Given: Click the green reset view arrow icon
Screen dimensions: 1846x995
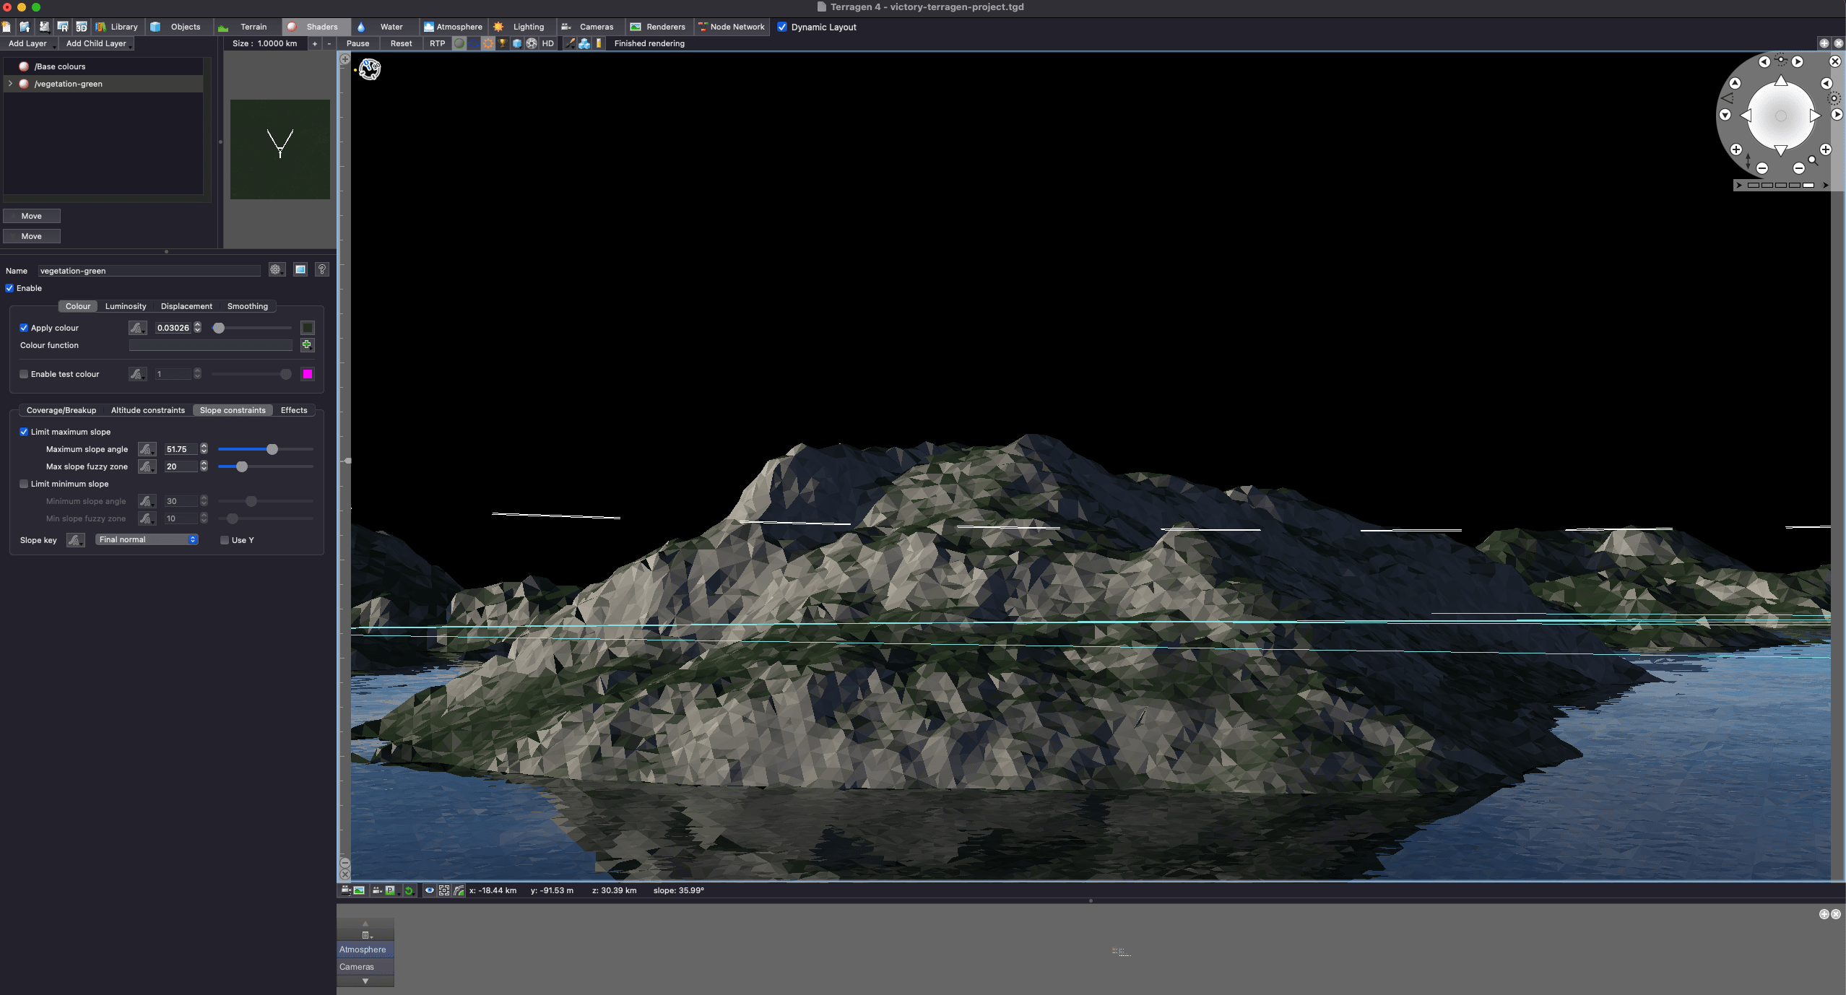Looking at the screenshot, I should pyautogui.click(x=409, y=890).
